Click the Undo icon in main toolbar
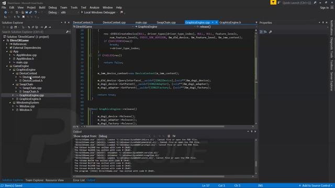This screenshot has height=188, width=335. point(36,13)
